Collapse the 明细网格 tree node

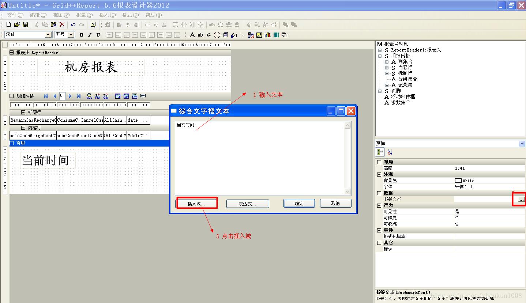click(380, 56)
